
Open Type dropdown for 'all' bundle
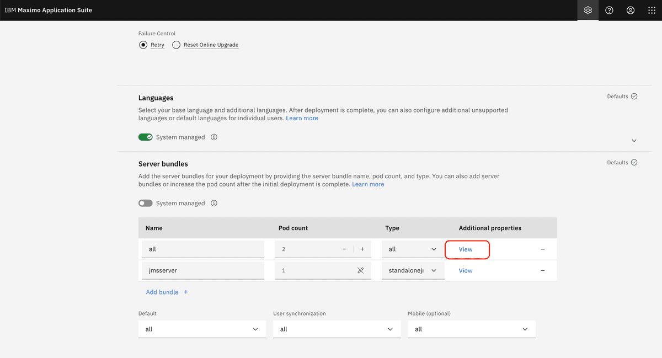click(413, 249)
